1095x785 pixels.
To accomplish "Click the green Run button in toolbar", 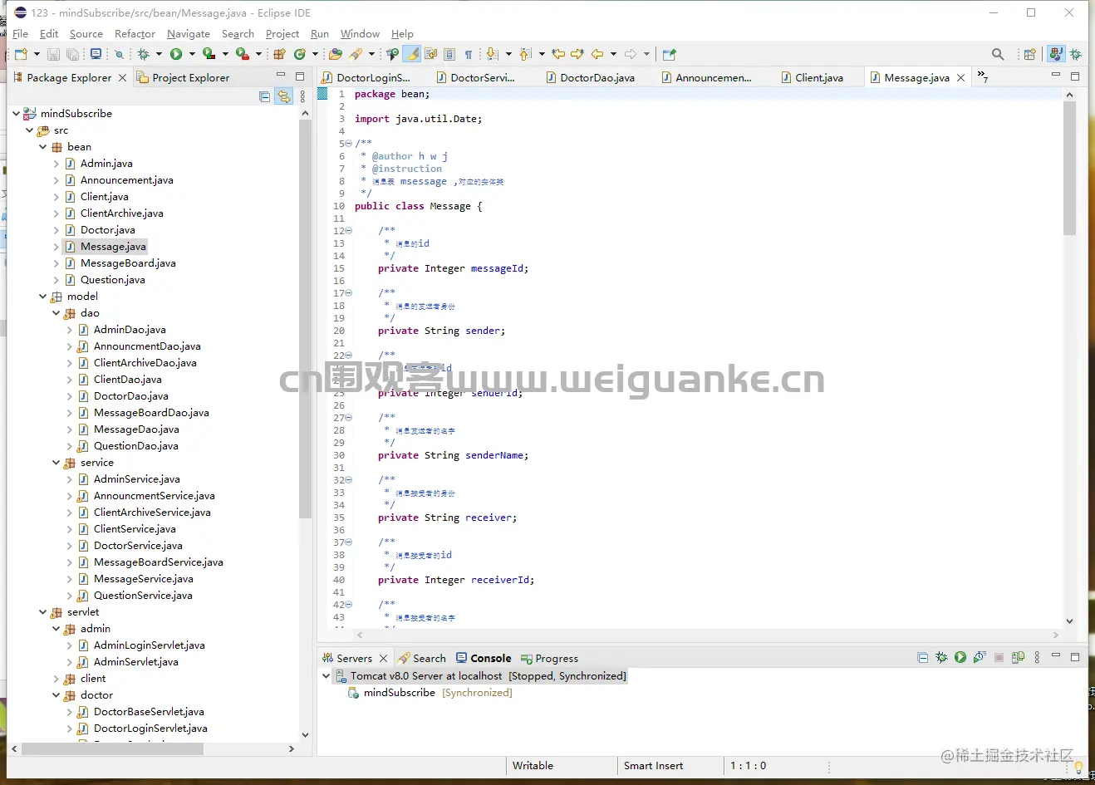I will click(176, 54).
